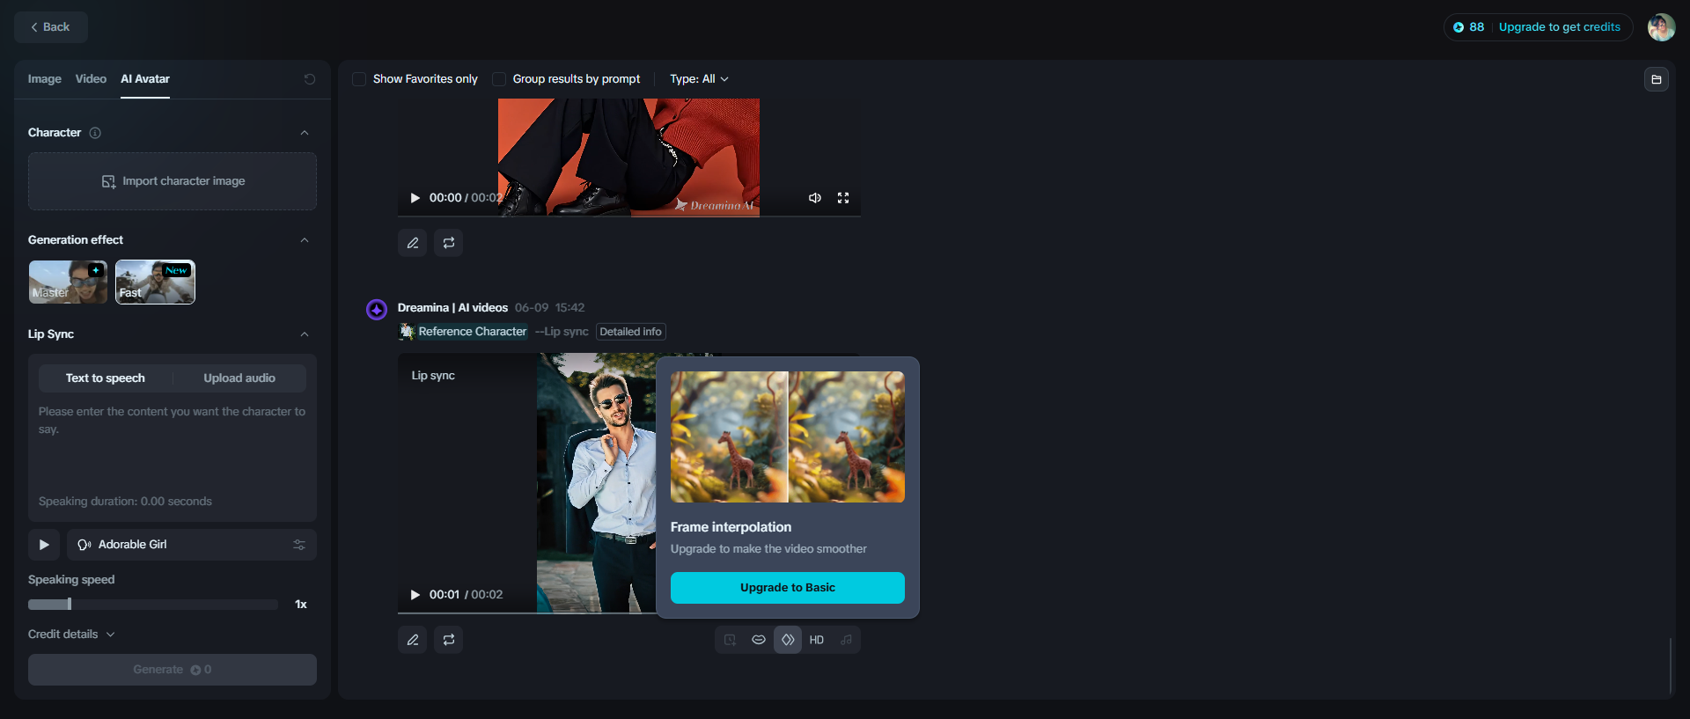1690x719 pixels.
Task: Click the reset icon beside AI Avatar tab
Action: pyautogui.click(x=310, y=79)
